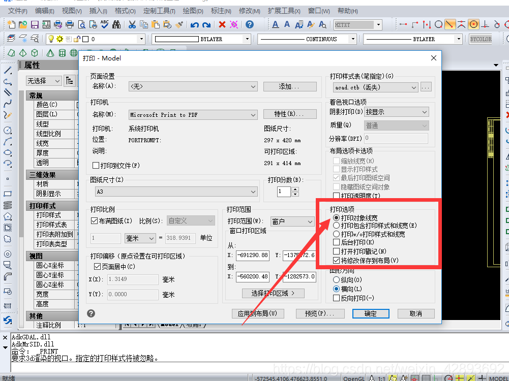The width and height of the screenshot is (509, 381).
Task: Click the Save floppy disk icon
Action: [x=35, y=24]
